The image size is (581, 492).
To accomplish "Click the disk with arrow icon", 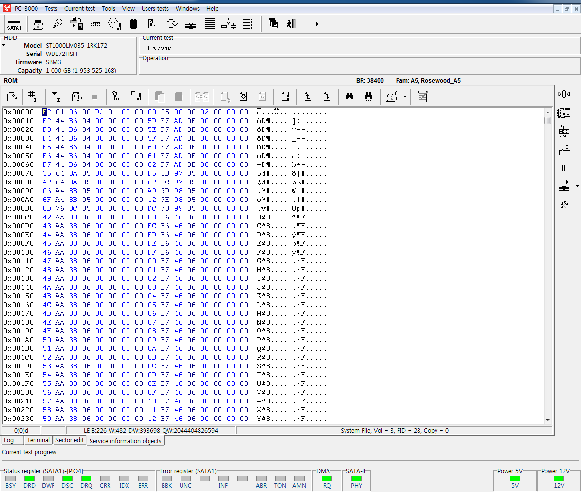I will (x=172, y=24).
